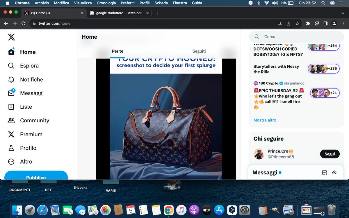
Task: Open Siri from the menu bar
Action: point(332,3)
